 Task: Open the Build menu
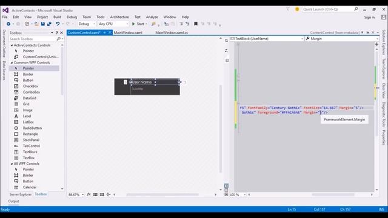pos(57,17)
